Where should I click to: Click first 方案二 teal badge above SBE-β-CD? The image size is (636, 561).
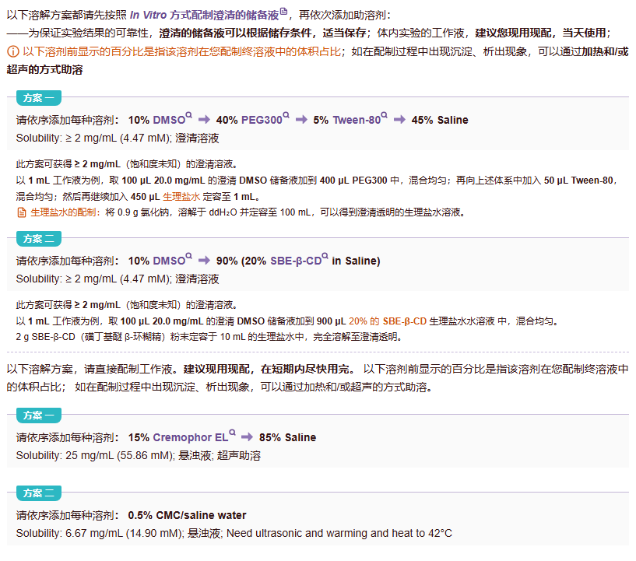point(39,239)
